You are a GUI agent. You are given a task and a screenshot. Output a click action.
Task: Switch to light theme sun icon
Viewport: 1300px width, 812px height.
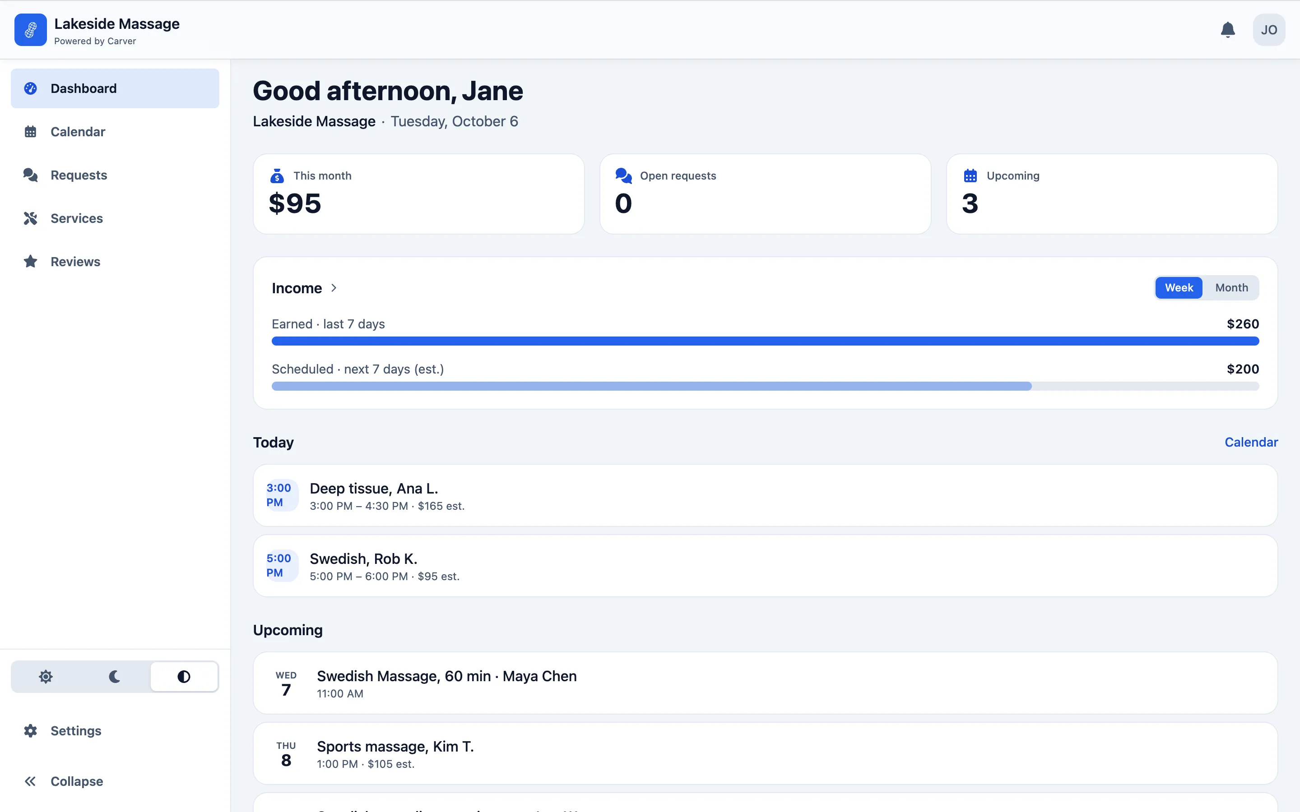click(x=46, y=677)
